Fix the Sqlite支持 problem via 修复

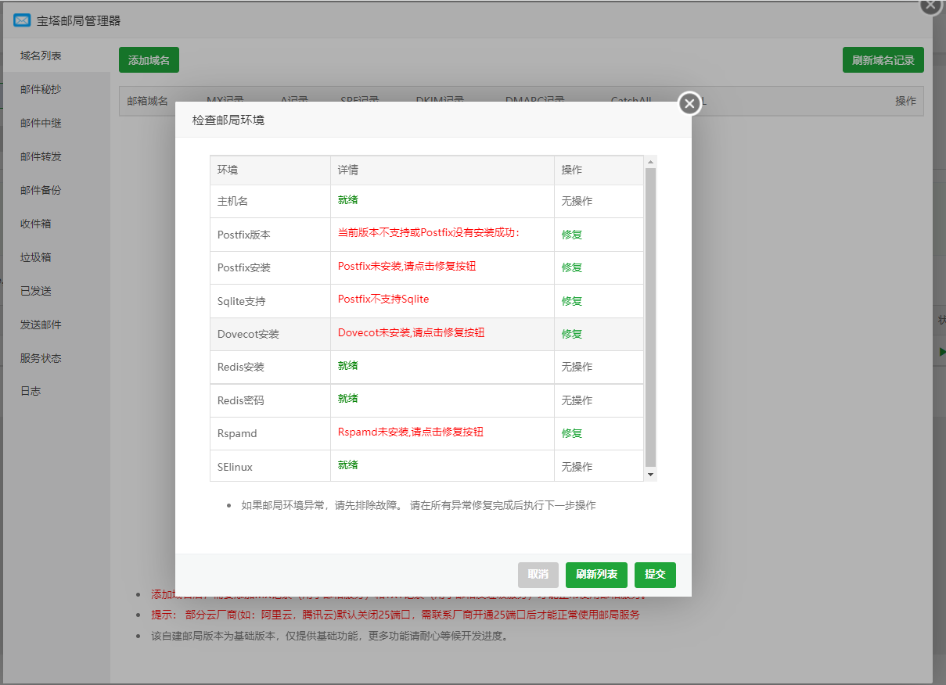click(572, 300)
